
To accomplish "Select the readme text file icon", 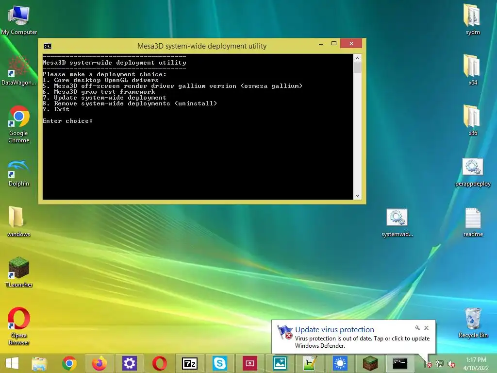I will click(473, 222).
